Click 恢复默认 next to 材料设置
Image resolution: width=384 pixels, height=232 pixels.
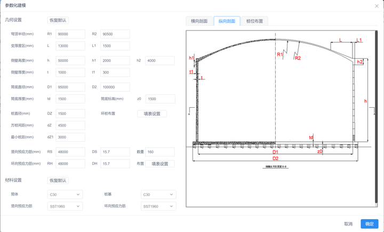coord(58,181)
